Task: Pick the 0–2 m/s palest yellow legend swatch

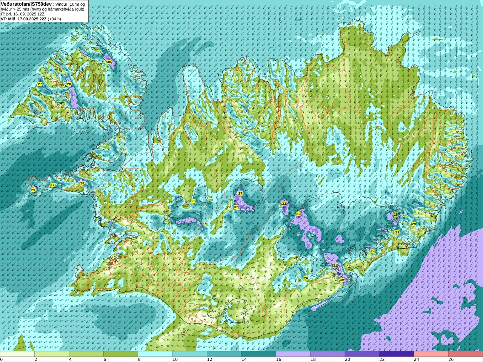Action: [17, 354]
